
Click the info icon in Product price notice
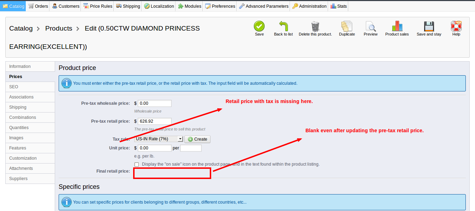(66, 83)
